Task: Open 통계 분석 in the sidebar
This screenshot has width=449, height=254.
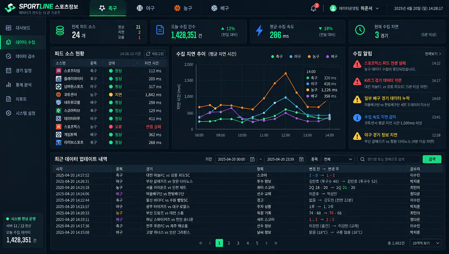Action: [x=23, y=85]
